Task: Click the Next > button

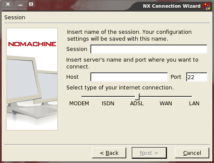Action: pyautogui.click(x=149, y=153)
